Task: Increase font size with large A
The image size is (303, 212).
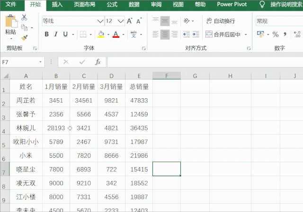Action: tap(130, 21)
